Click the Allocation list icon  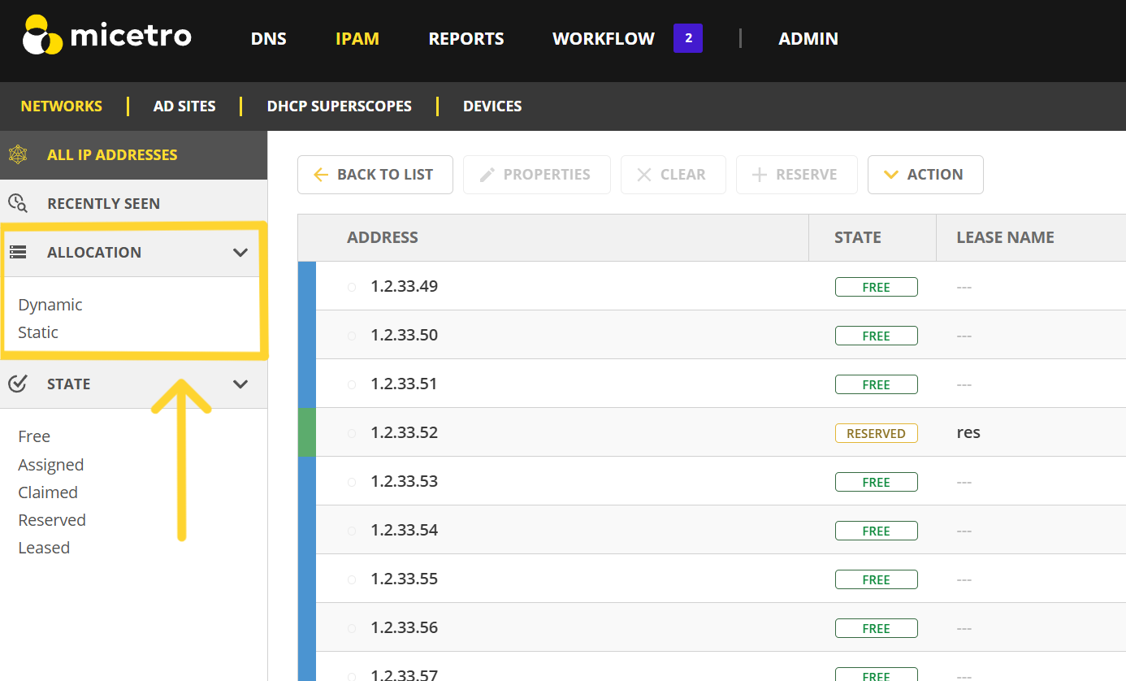(18, 252)
